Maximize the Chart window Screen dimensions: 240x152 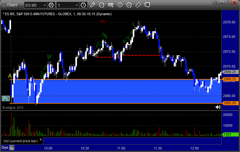coord(228,2)
